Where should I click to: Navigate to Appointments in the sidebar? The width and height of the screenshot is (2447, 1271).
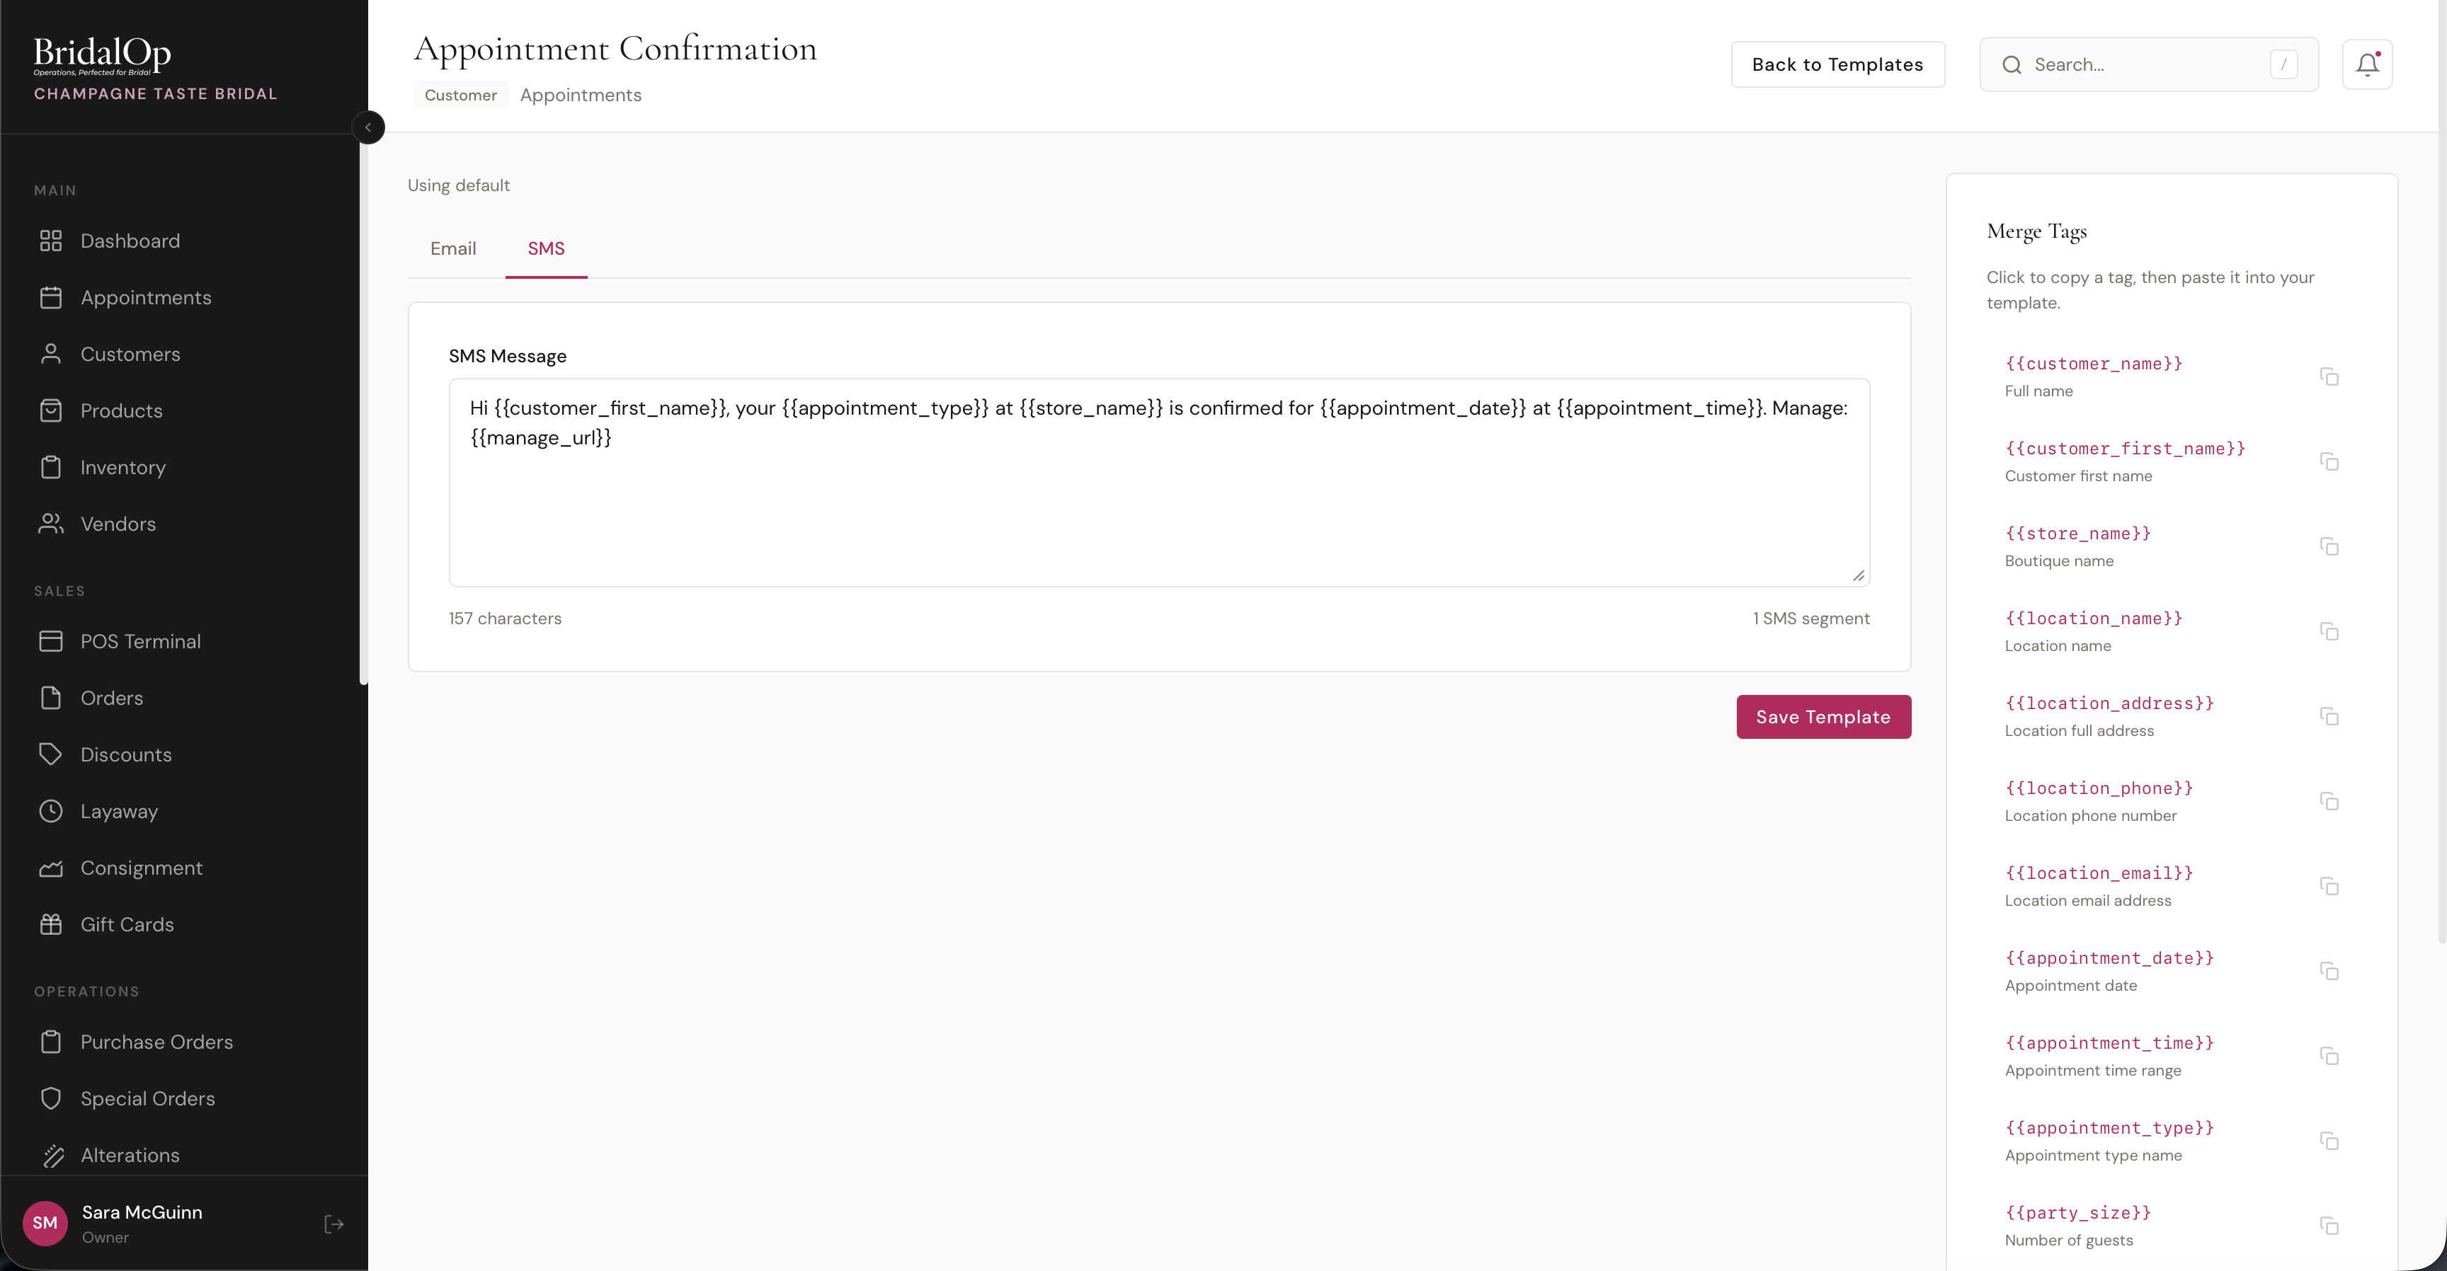pyautogui.click(x=145, y=297)
